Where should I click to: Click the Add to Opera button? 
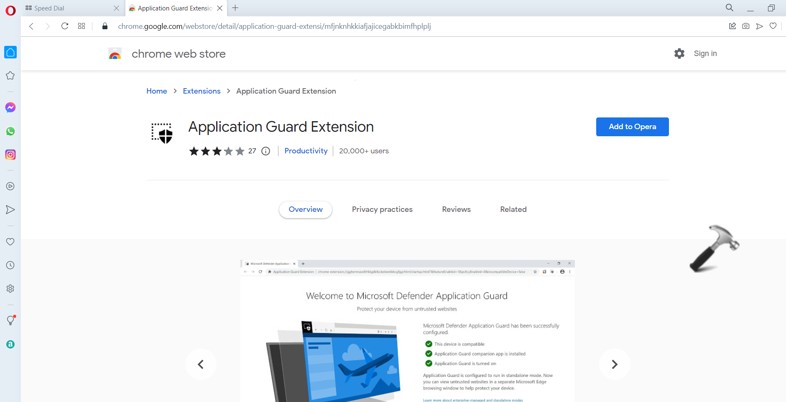pyautogui.click(x=632, y=127)
